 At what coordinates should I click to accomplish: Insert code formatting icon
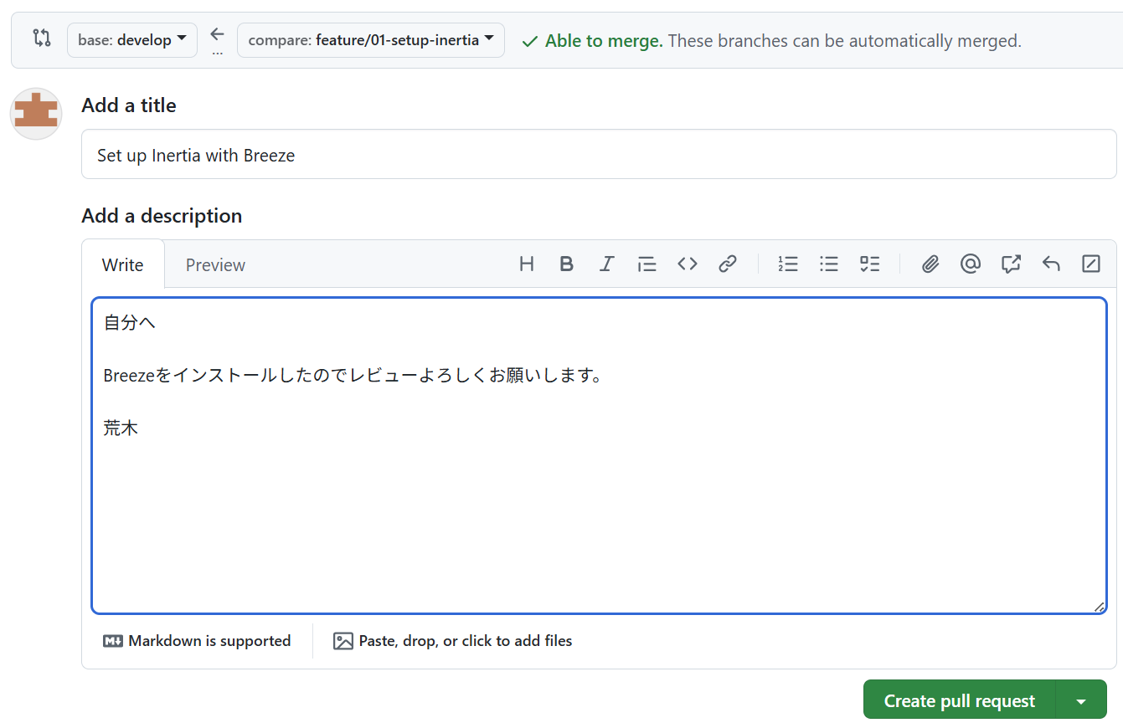click(688, 264)
